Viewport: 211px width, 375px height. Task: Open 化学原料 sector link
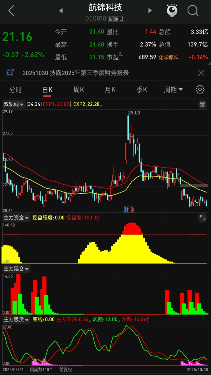click(x=169, y=58)
